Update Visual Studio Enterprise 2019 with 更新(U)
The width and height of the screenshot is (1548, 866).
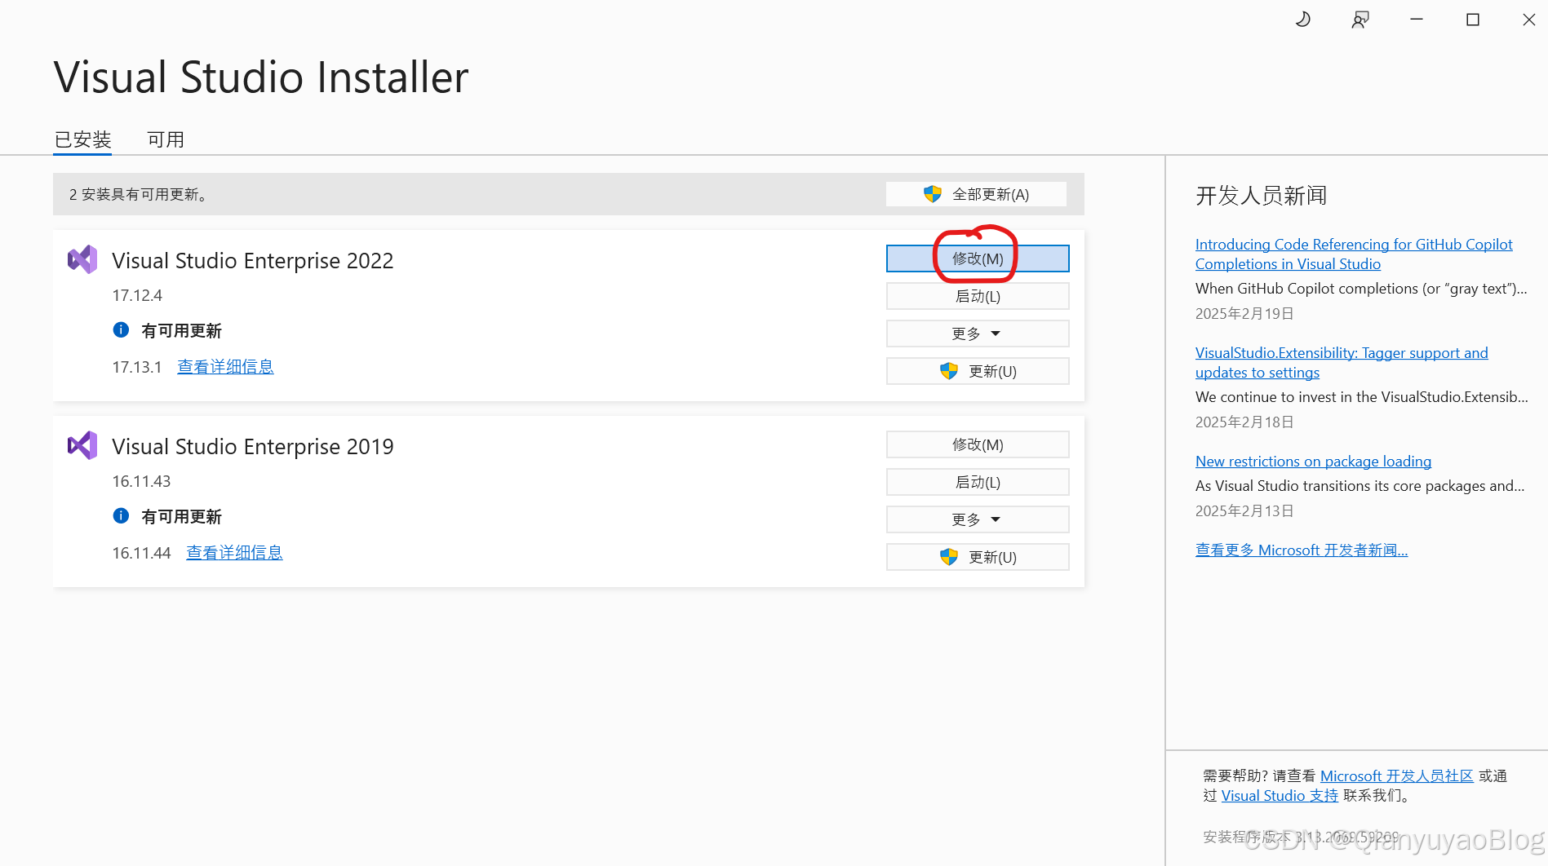click(978, 557)
